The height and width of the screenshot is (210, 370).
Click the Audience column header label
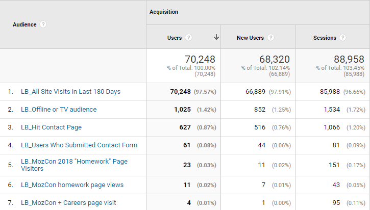pyautogui.click(x=24, y=24)
